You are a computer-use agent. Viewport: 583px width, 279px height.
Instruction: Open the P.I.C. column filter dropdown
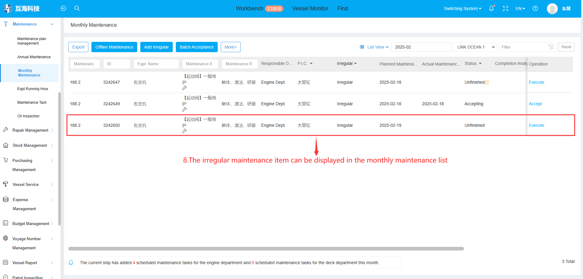[x=311, y=63]
